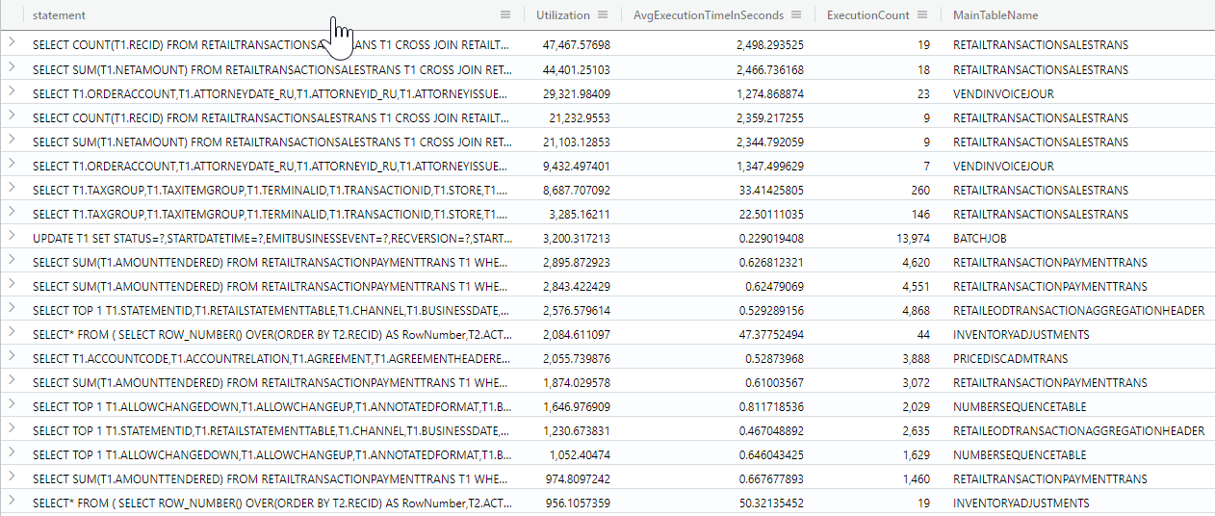Open the Utilization column menu icon
This screenshot has width=1215, height=516.
point(603,14)
